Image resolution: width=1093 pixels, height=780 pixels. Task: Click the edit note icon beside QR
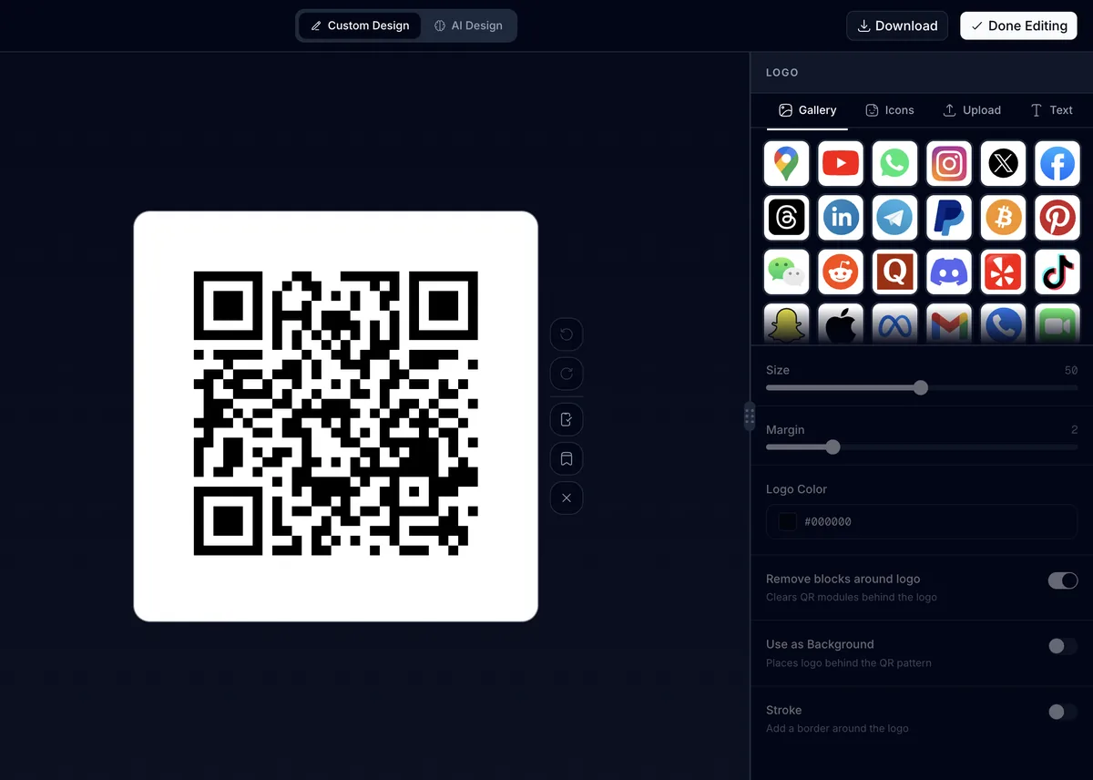pyautogui.click(x=567, y=419)
